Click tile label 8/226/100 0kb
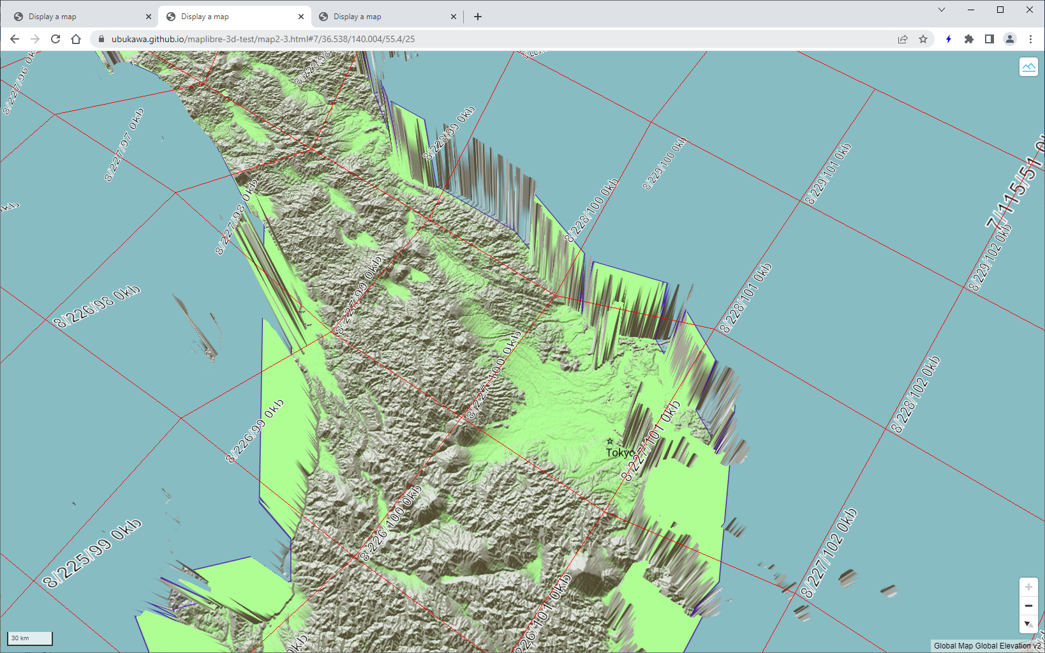The height and width of the screenshot is (653, 1045). point(390,523)
